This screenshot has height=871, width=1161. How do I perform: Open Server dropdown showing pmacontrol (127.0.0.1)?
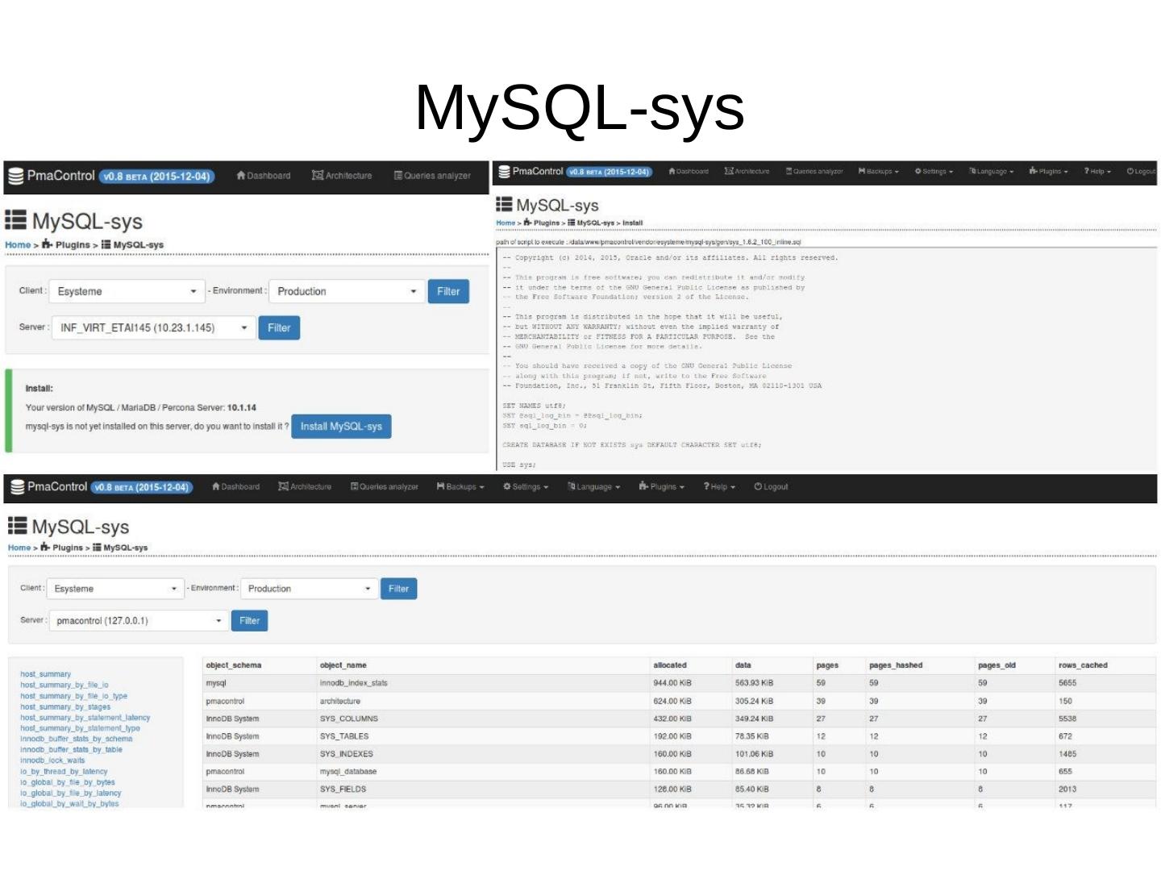(x=138, y=621)
